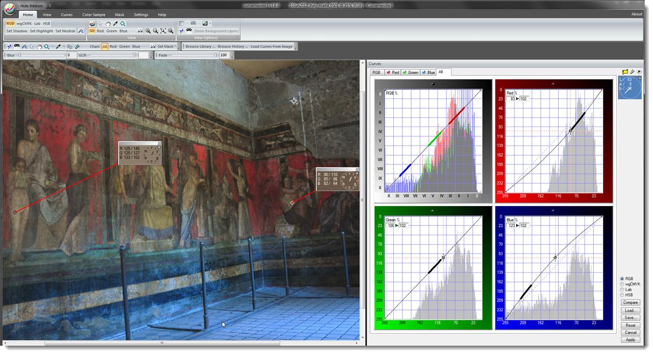Click the Save... button

631,317
